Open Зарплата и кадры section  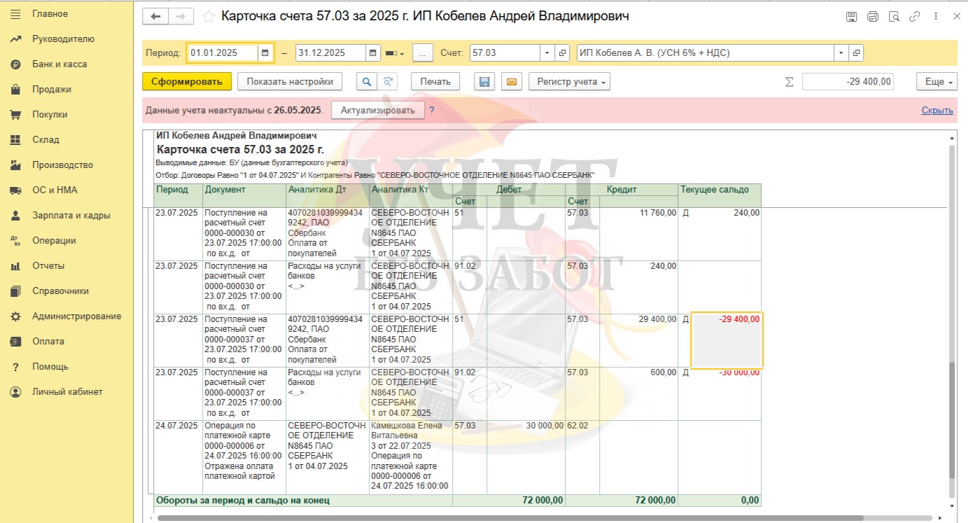click(66, 215)
